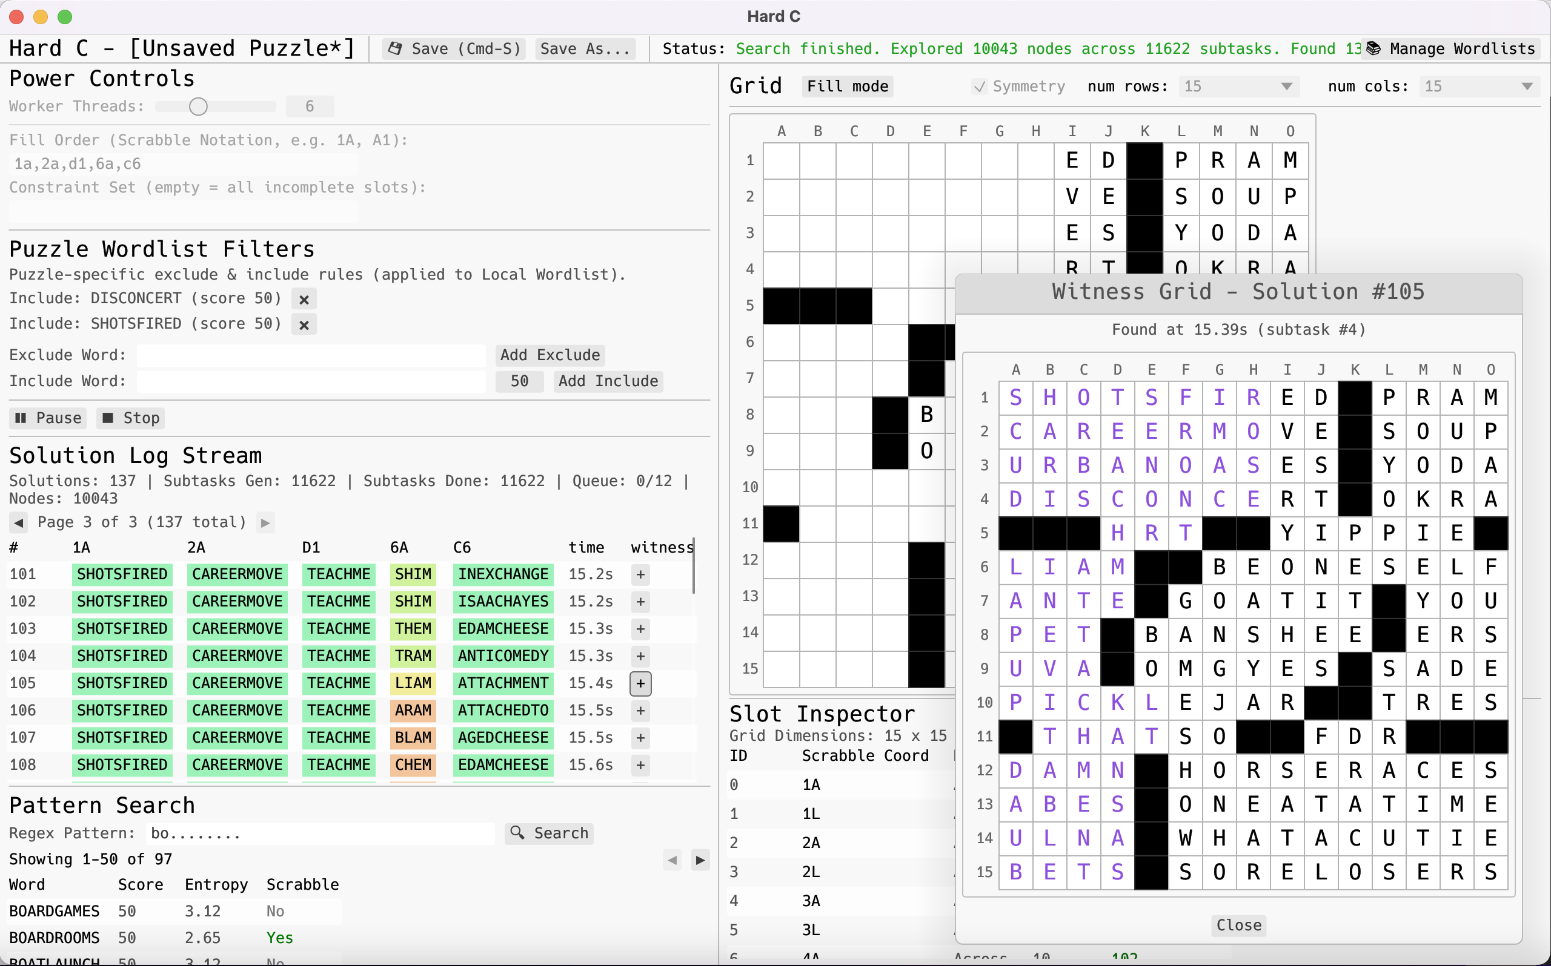Close the Witness Grid dialog
This screenshot has width=1551, height=966.
point(1238,926)
